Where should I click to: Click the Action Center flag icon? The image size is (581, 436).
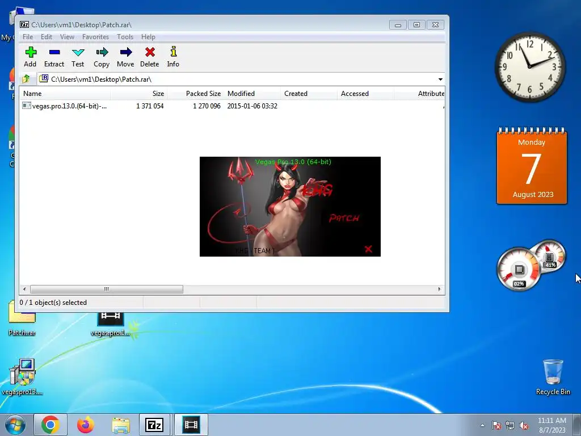tap(496, 425)
